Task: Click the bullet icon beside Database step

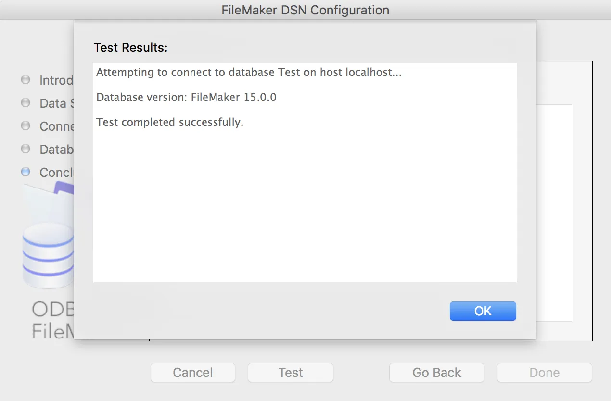Action: click(25, 149)
